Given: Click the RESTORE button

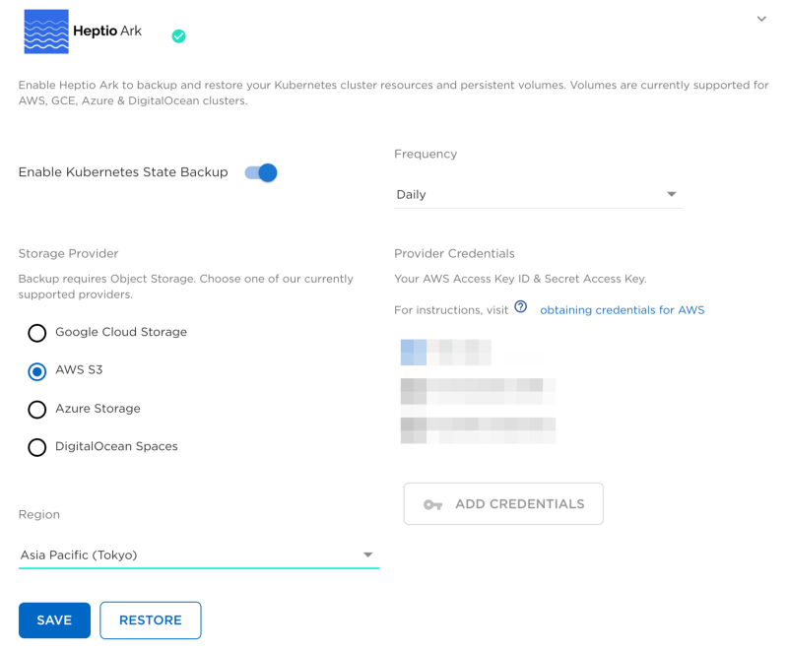Looking at the screenshot, I should click(151, 620).
